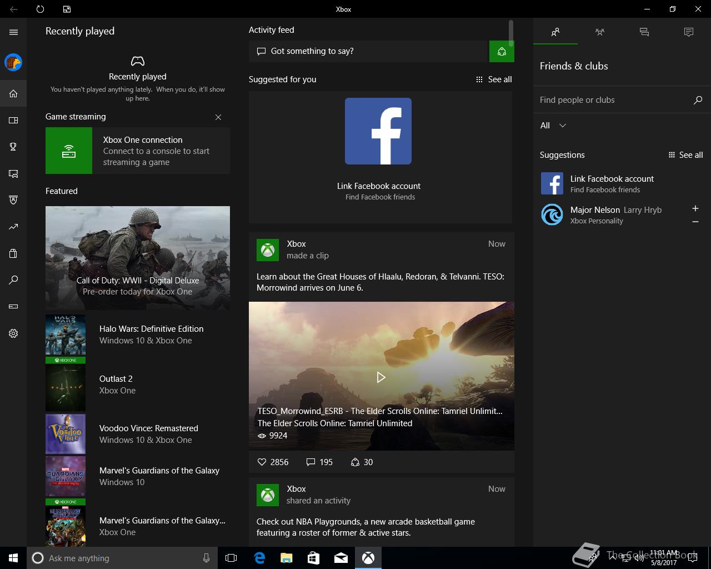711x569 pixels.
Task: Click the back arrow in title bar
Action: pos(13,9)
